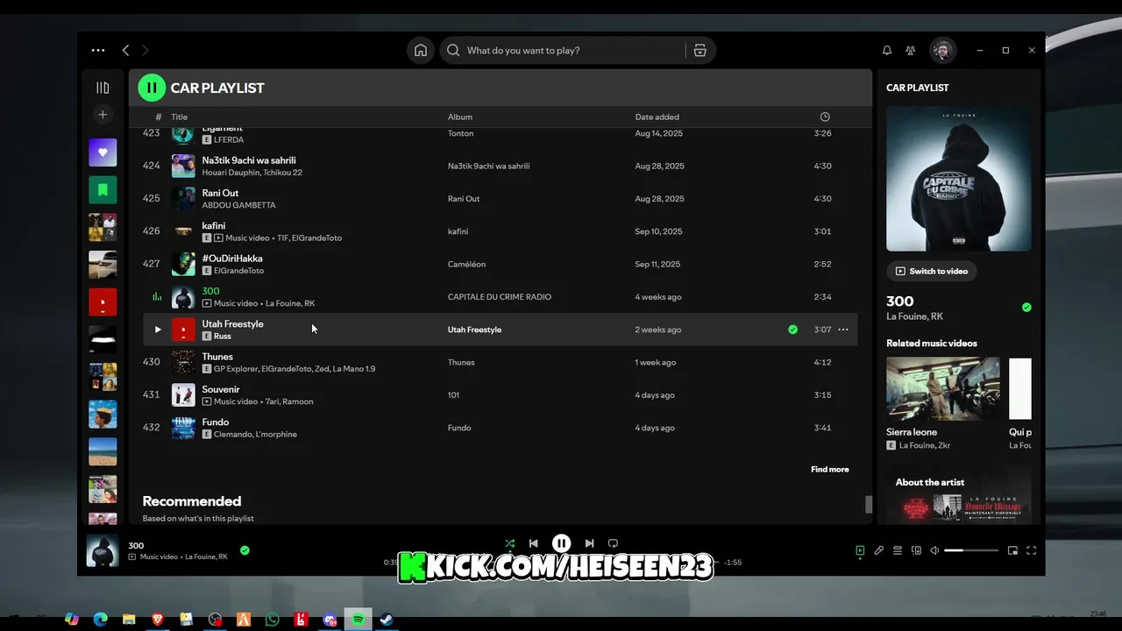Toggle shuffle in the player controls
The image size is (1122, 631).
pyautogui.click(x=509, y=543)
